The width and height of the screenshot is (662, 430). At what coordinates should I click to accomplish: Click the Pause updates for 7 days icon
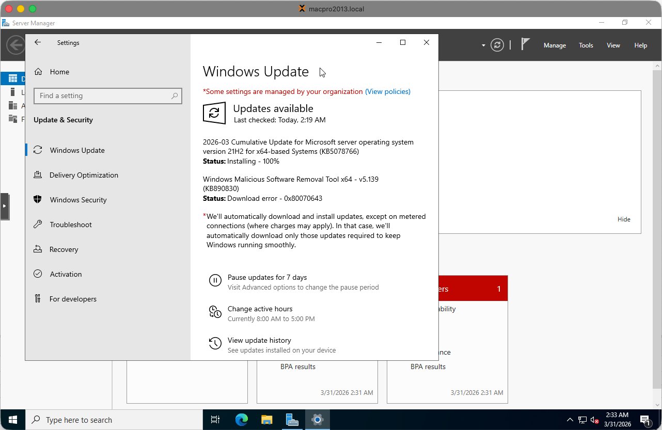point(215,280)
